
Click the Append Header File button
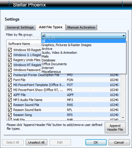coord(115,127)
